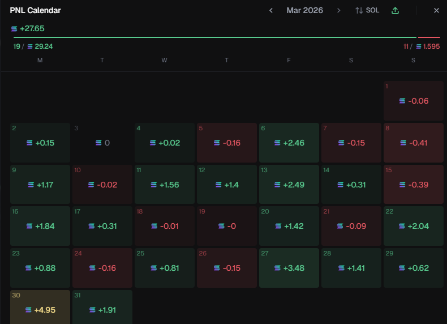Select day 24 cell with -0.16

click(x=102, y=268)
